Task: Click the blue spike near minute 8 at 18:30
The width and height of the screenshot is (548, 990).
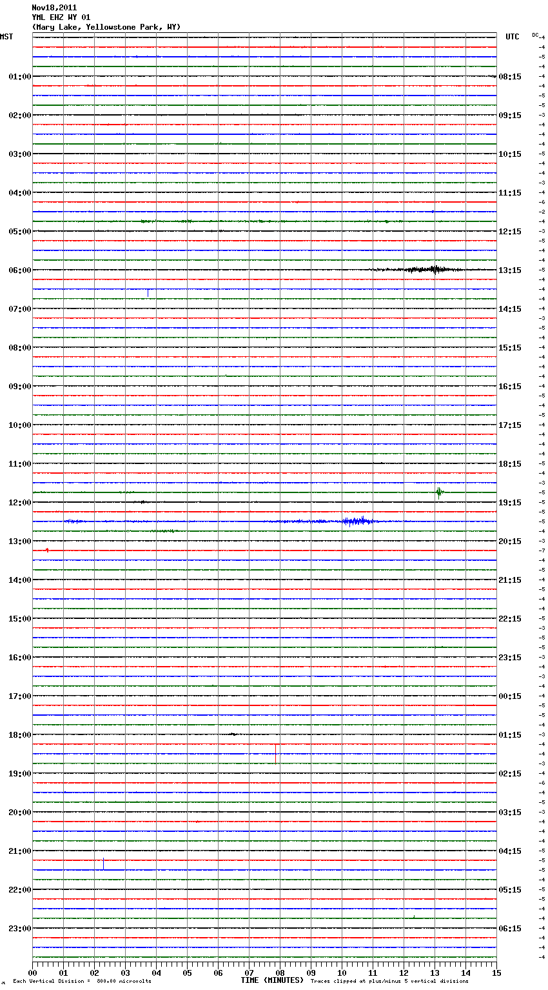Action: pos(276,754)
